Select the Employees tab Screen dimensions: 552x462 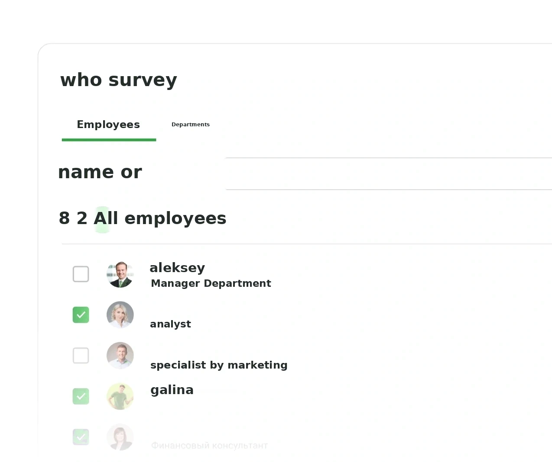tap(108, 125)
